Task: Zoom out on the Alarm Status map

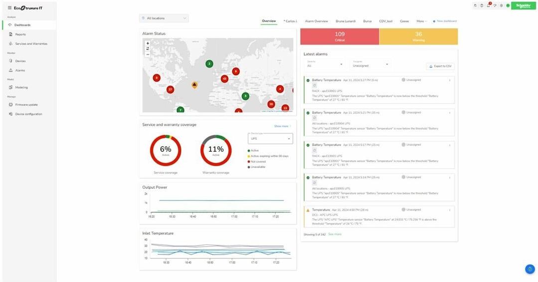Action: pyautogui.click(x=148, y=54)
